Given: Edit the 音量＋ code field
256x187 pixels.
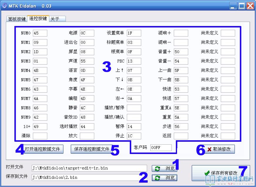Looking at the screenshot, I should pos(181,52).
